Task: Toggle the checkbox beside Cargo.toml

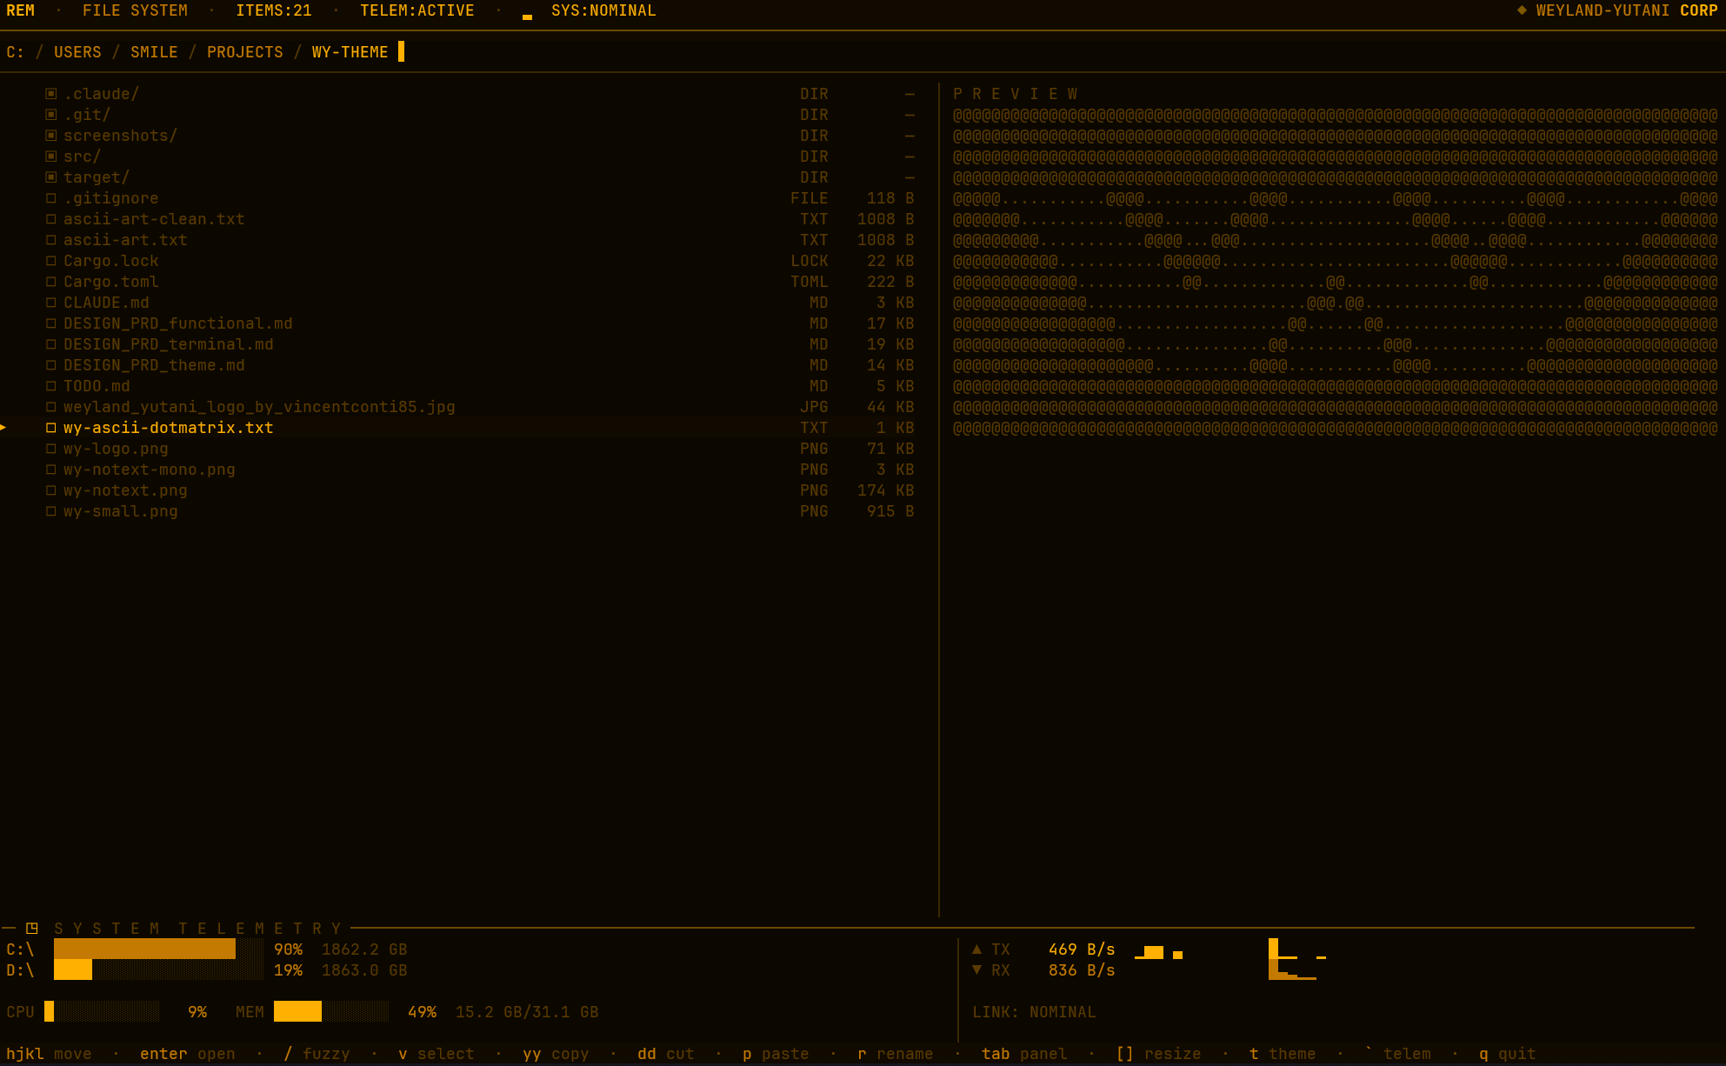Action: coord(51,281)
